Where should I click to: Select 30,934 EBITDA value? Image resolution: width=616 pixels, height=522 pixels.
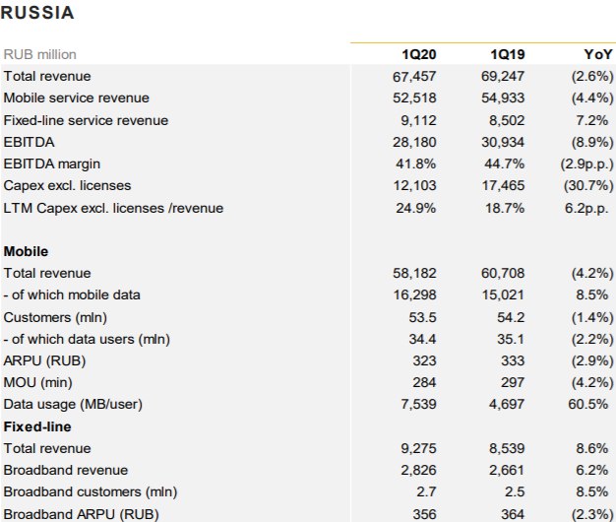(x=503, y=142)
